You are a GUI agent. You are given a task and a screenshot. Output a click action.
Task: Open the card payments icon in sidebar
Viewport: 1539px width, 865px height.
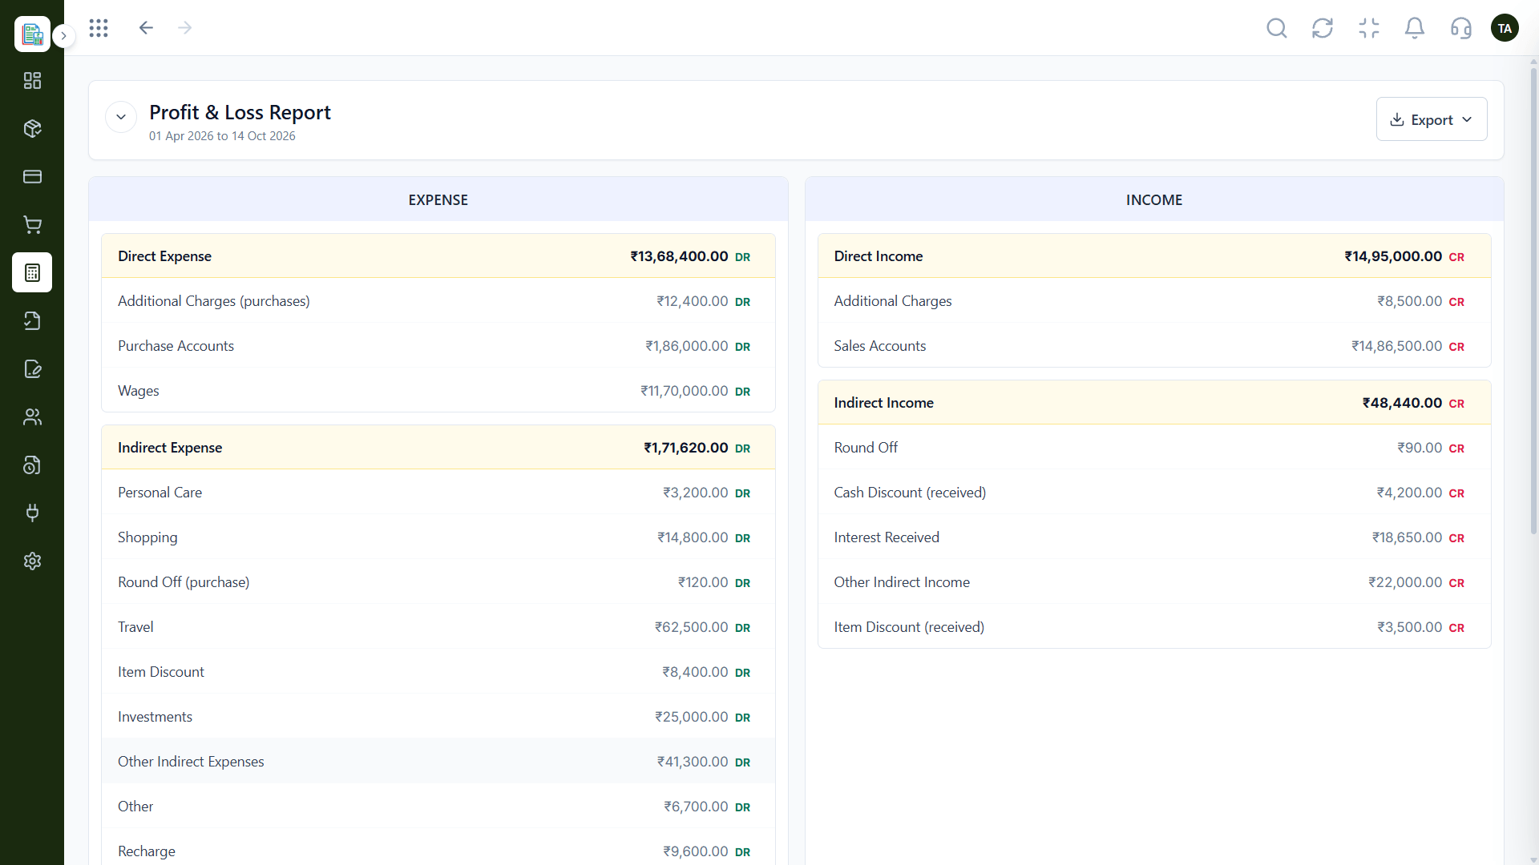pos(32,176)
